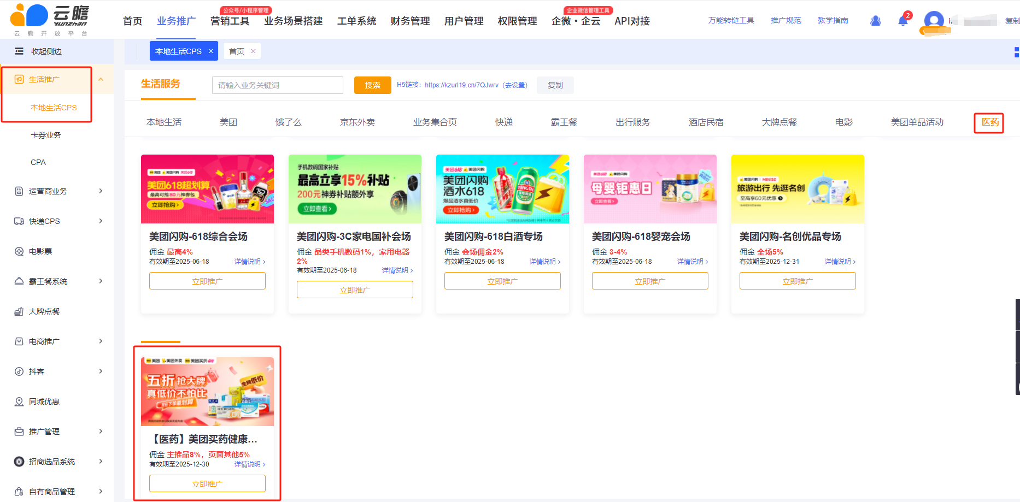Select 本地生活CPS in the sidebar
This screenshot has height=502, width=1020.
pos(54,108)
